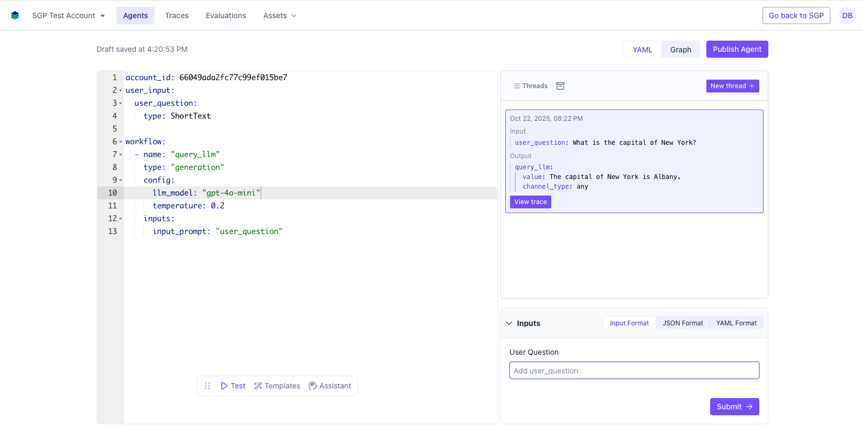This screenshot has width=863, height=436.
Task: Select the YAML view toggle
Action: tap(642, 50)
